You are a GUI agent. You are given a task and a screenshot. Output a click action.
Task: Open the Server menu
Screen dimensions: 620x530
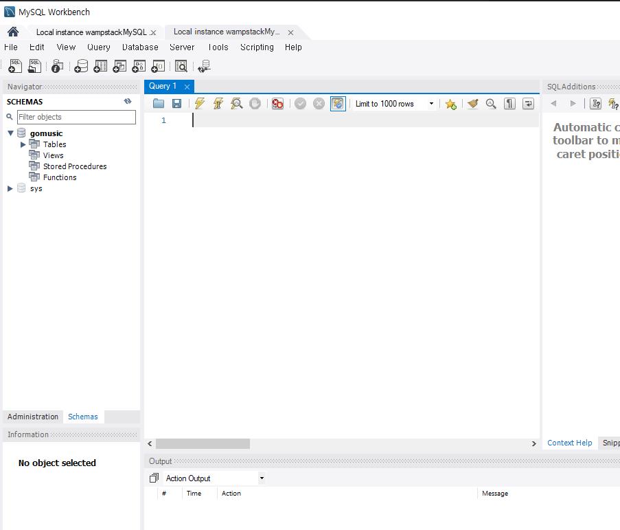(182, 47)
